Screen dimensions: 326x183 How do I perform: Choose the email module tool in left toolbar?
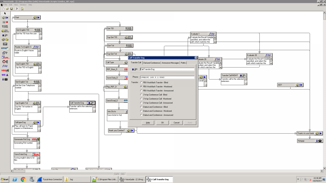coord(5,48)
